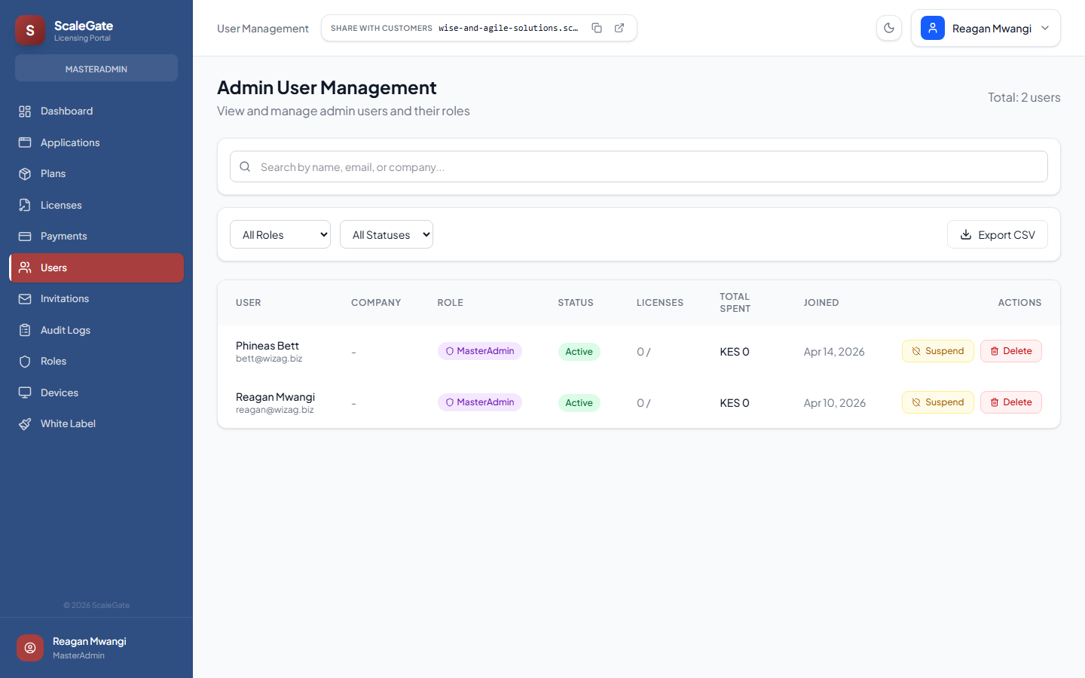Open the Audit Logs section
1085x678 pixels.
[x=64, y=330]
